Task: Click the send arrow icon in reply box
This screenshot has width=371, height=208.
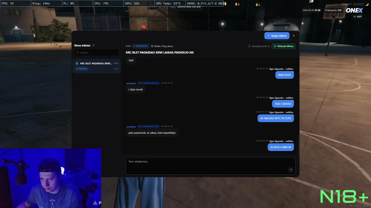Action: (291, 170)
